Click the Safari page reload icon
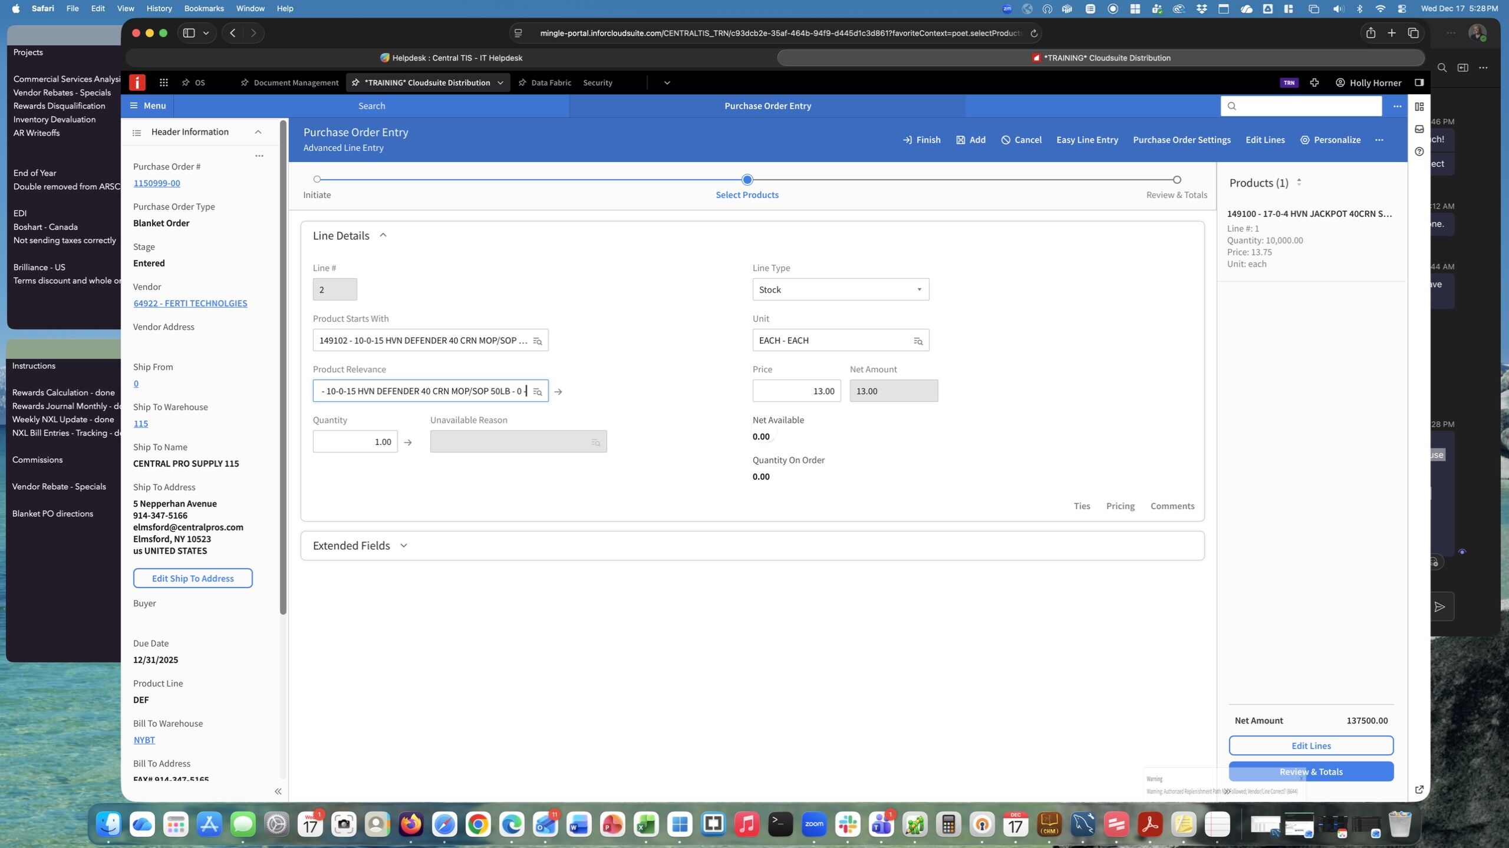This screenshot has height=848, width=1509. [1033, 33]
